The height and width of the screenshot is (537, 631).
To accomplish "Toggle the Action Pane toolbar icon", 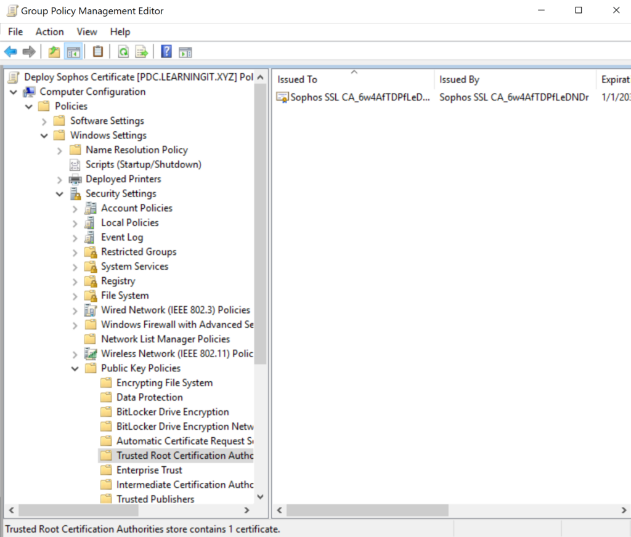I will pyautogui.click(x=185, y=52).
